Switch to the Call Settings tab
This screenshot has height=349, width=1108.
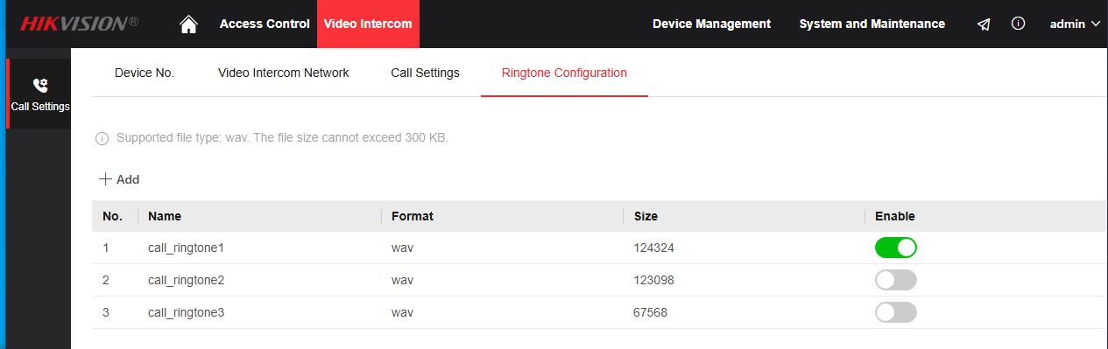click(x=425, y=73)
